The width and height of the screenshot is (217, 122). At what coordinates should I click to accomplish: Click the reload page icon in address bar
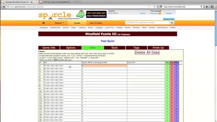coord(155,7)
